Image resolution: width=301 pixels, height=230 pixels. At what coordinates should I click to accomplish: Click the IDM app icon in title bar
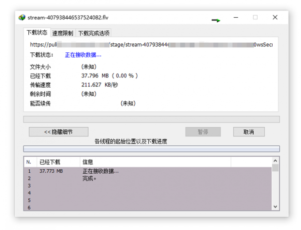(22, 17)
